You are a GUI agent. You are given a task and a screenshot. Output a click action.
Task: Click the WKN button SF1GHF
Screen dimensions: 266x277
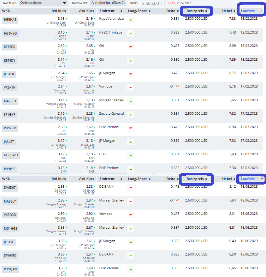tap(10, 115)
